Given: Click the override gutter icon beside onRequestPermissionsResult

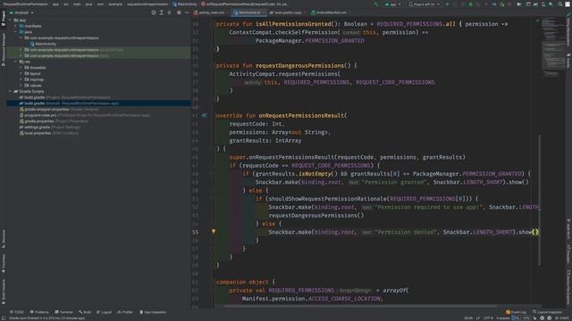Looking at the screenshot, I should coord(205,115).
